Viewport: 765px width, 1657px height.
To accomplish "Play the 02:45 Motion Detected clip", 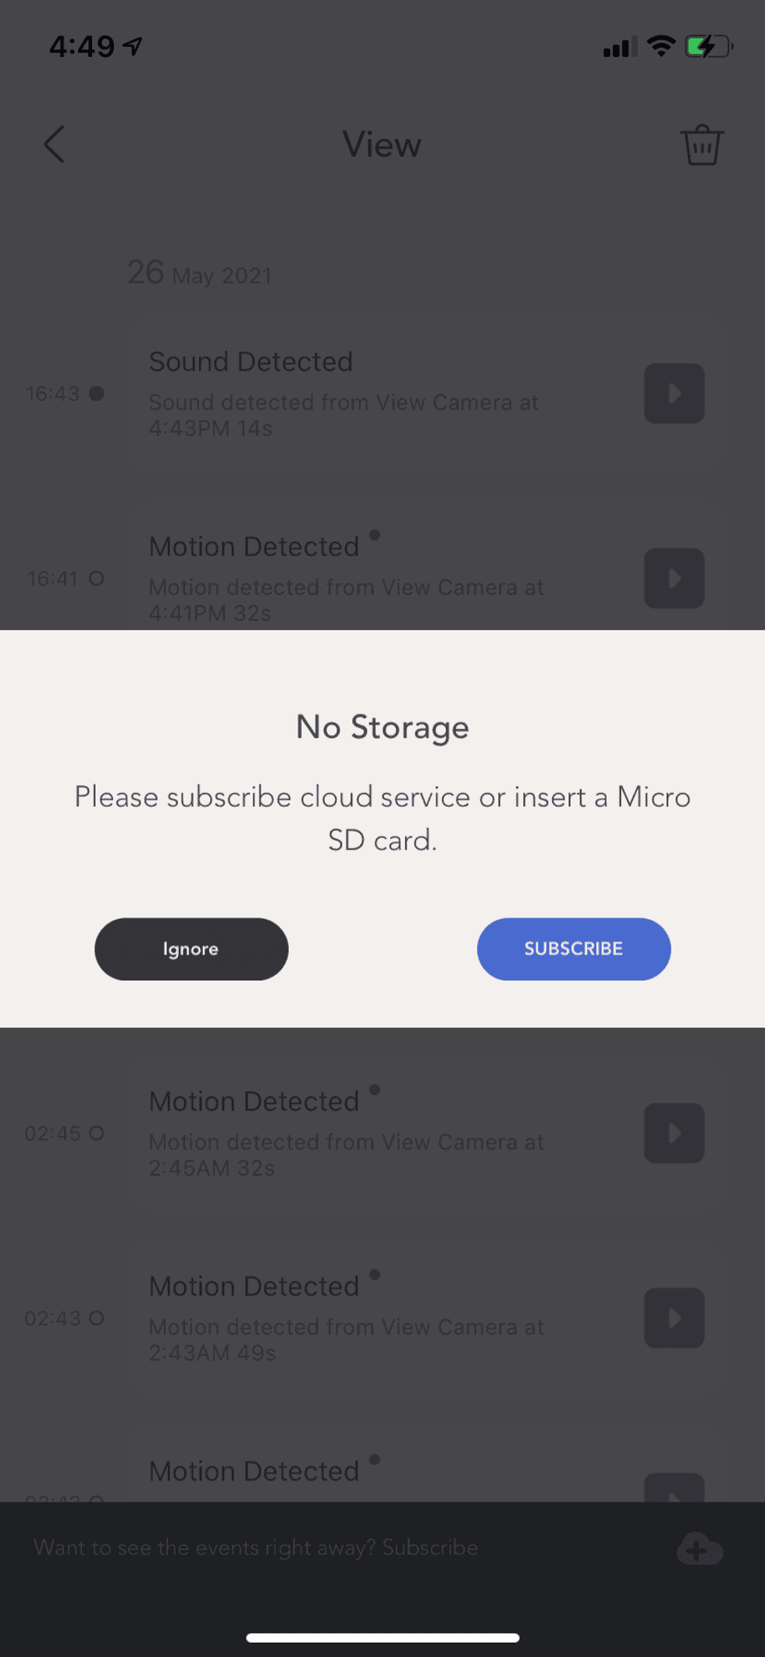I will coord(674,1133).
